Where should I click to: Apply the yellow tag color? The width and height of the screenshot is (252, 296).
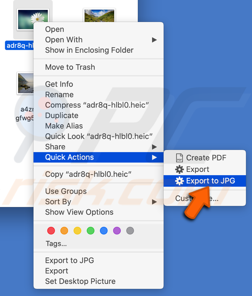pos(78,231)
